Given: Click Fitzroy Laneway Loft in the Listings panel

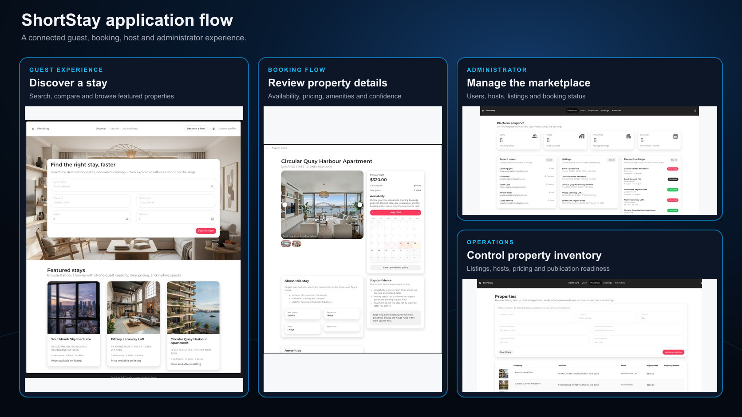Looking at the screenshot, I should 572,193.
